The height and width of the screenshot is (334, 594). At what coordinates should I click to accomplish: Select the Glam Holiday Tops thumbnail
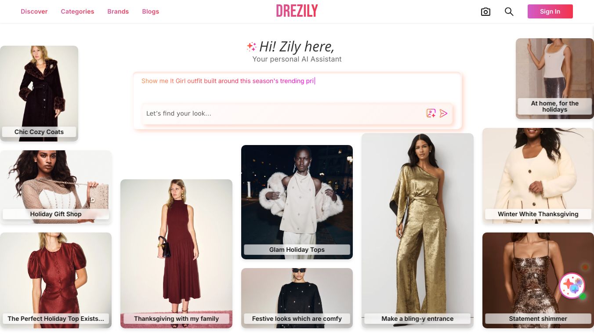[x=297, y=202]
